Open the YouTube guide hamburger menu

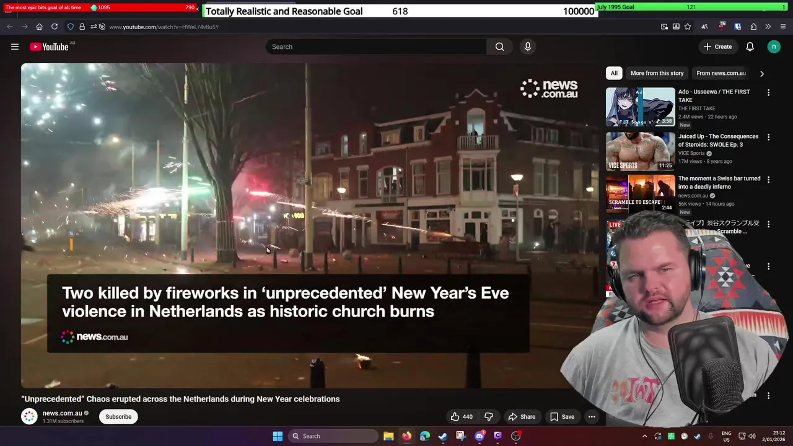coord(15,46)
